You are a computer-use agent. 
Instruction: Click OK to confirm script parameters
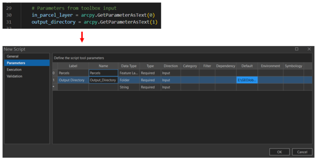click(279, 152)
